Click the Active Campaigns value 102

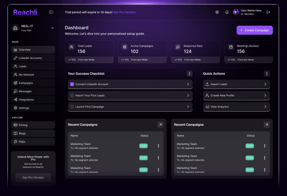click(x=135, y=52)
